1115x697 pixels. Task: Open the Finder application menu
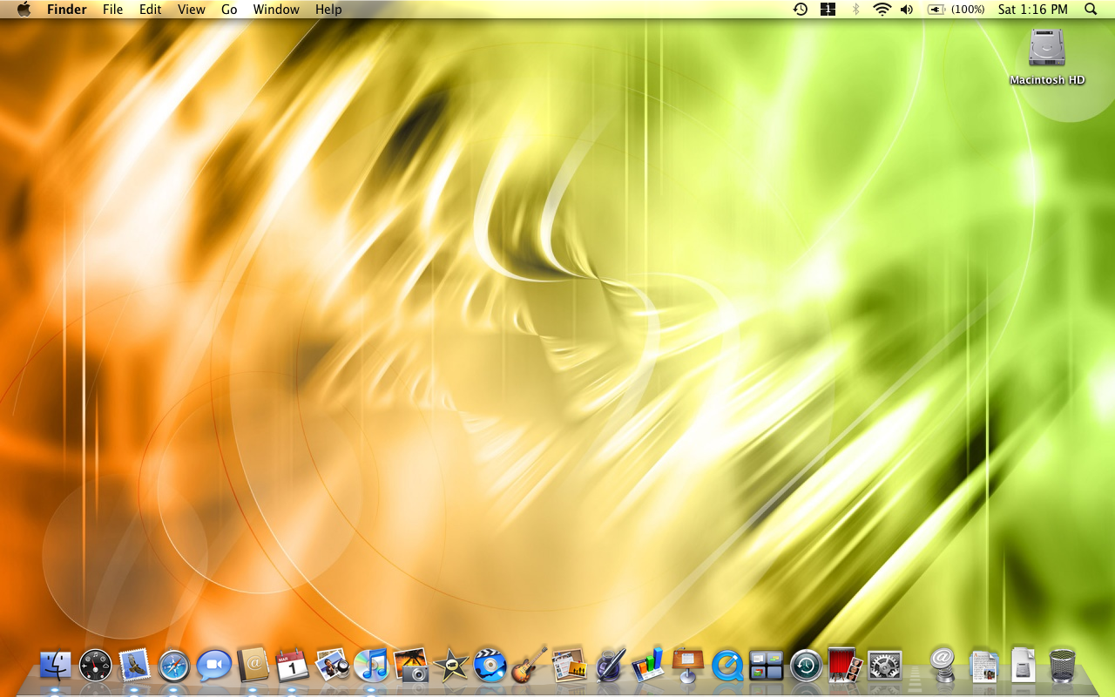67,10
